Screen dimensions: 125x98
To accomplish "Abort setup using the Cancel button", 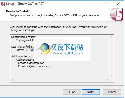I will (112, 92).
